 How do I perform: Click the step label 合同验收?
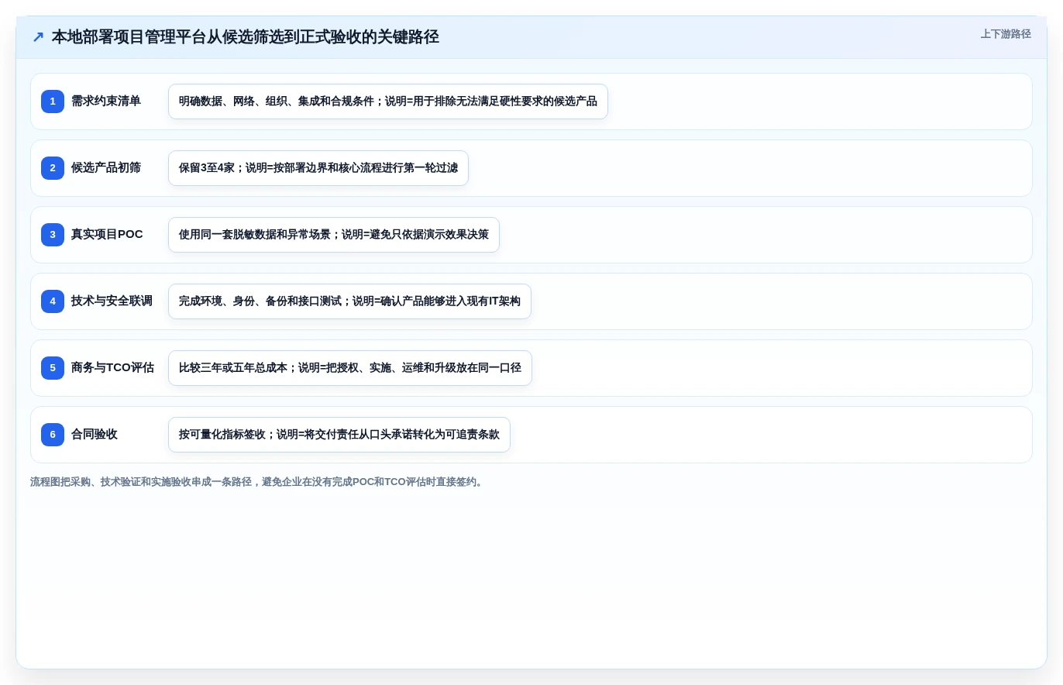point(95,435)
